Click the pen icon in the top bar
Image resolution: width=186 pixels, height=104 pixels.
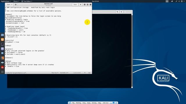point(176,1)
